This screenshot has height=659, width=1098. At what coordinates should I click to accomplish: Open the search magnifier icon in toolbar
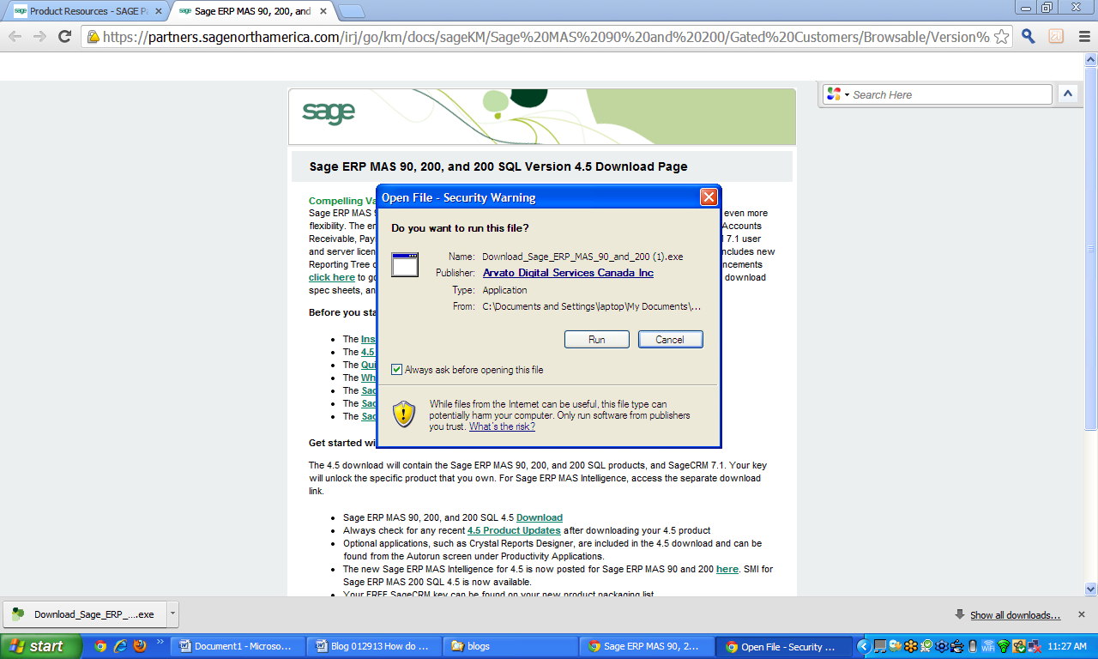1027,36
